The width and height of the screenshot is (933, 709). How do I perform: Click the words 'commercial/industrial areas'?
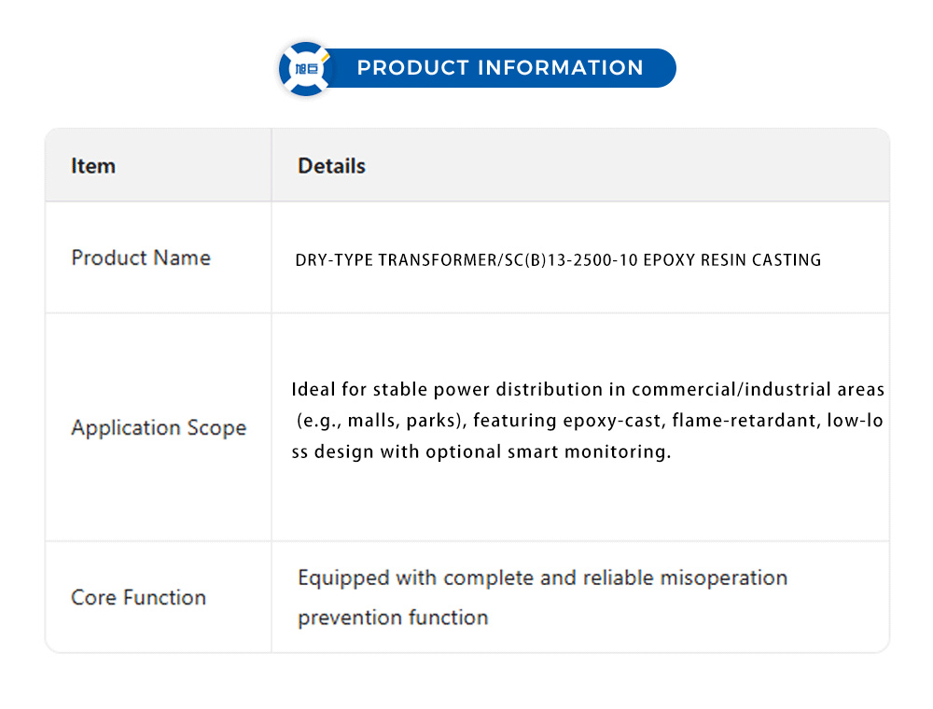758,389
